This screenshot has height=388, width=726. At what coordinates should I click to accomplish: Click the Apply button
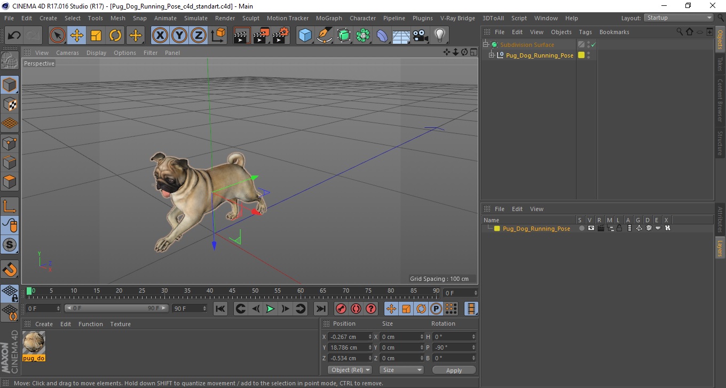454,370
